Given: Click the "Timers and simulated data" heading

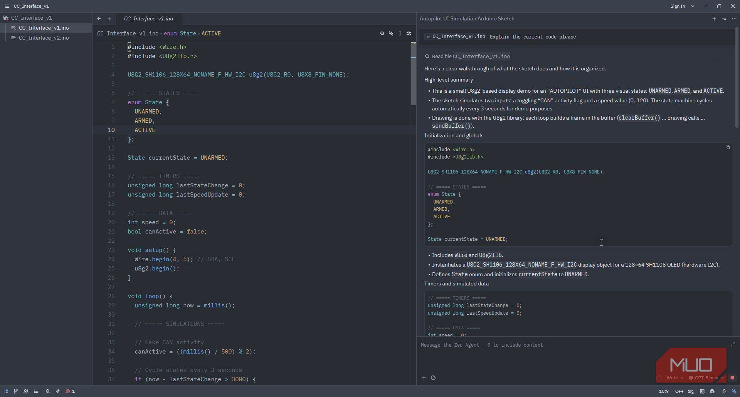Looking at the screenshot, I should [456, 284].
